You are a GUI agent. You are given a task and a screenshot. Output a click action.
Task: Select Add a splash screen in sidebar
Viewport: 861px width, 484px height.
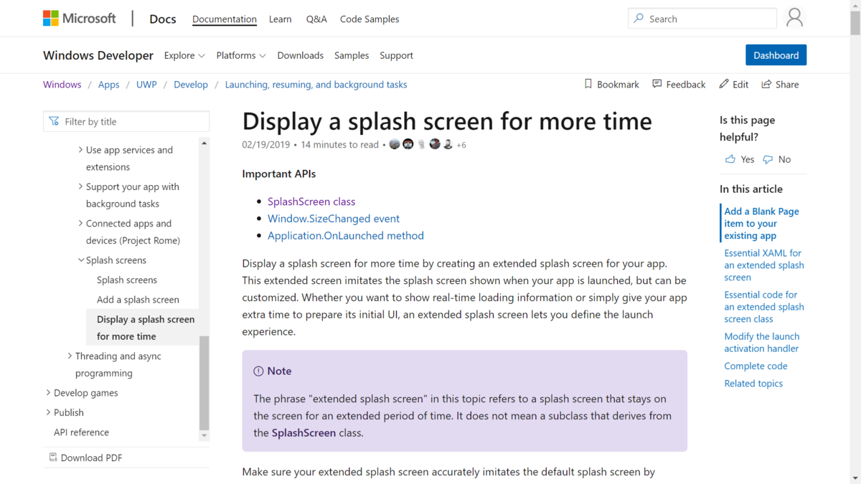pos(138,300)
